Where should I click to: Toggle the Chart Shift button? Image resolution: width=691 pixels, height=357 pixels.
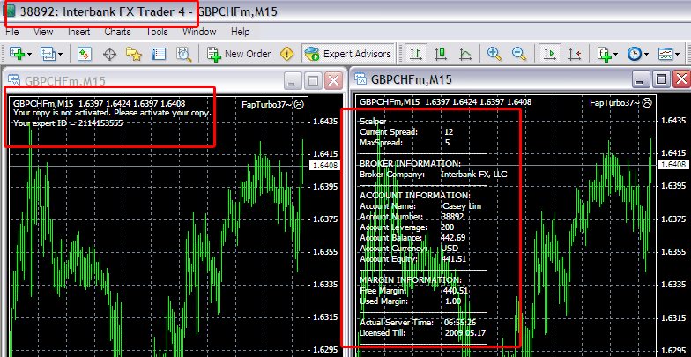[x=575, y=54]
